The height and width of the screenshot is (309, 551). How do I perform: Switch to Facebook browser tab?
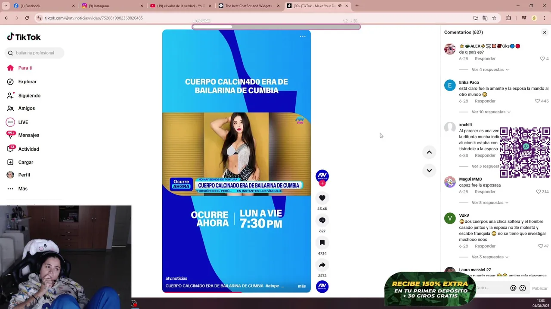[44, 6]
